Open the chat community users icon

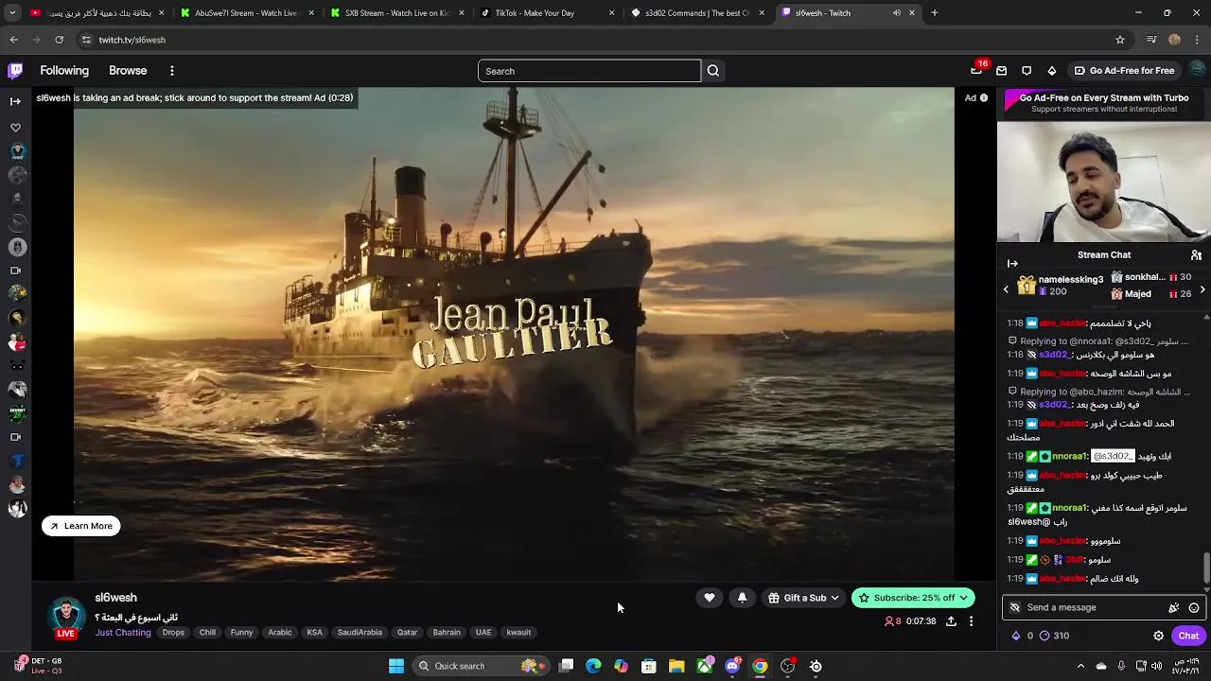point(1196,255)
